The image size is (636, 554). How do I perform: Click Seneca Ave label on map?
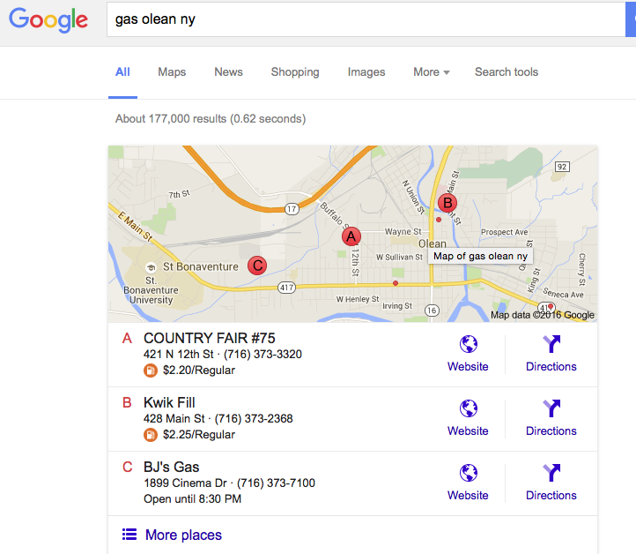click(564, 293)
